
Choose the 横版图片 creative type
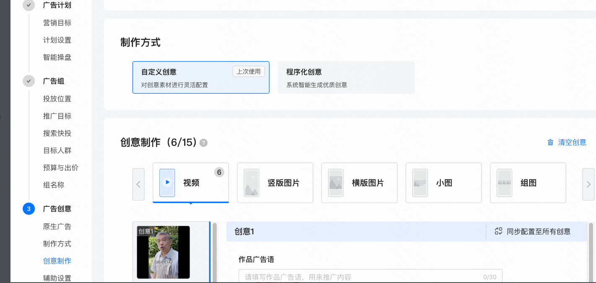[359, 183]
